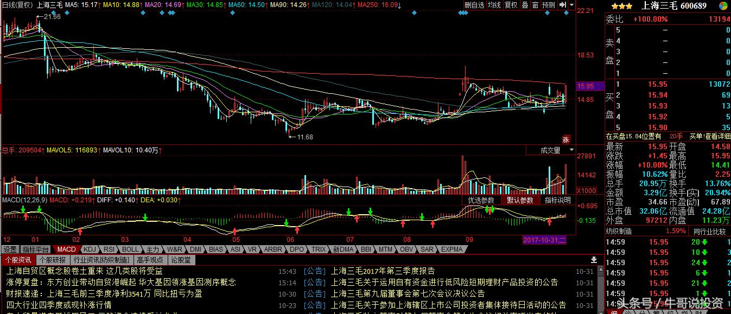Switch to the 个股研报 research tab
This screenshot has height=314, width=731.
click(x=54, y=261)
